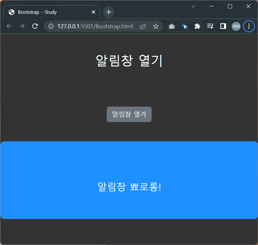Bookmark this page with the star icon
Image resolution: width=258 pixels, height=245 pixels.
coord(156,26)
